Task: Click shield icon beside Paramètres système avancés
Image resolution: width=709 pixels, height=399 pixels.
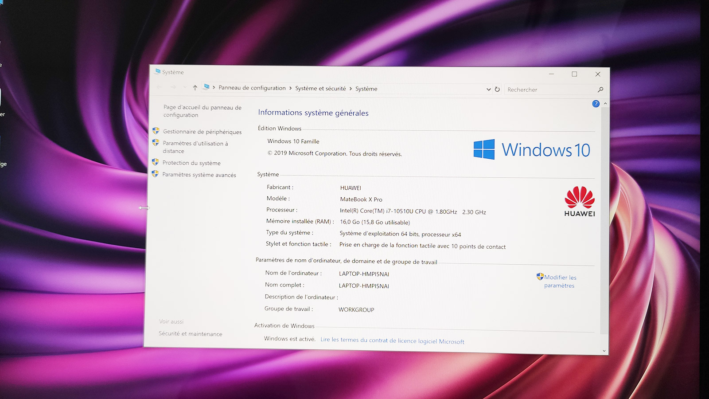Action: coord(155,174)
